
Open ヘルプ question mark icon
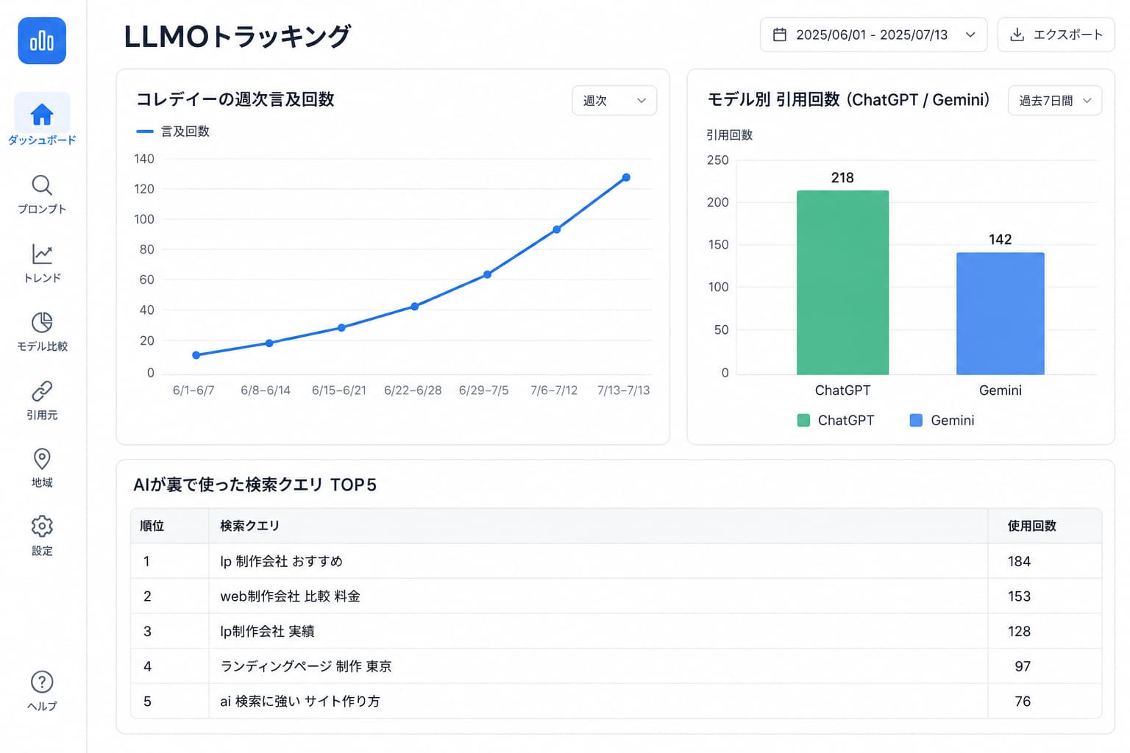(x=42, y=682)
